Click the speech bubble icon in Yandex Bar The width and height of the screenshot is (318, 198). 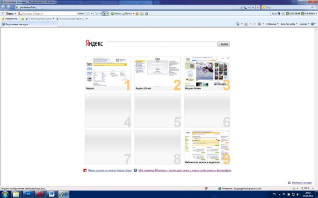tap(88, 14)
